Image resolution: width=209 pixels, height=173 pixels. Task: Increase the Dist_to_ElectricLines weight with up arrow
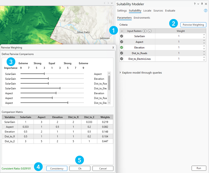tap(204, 57)
